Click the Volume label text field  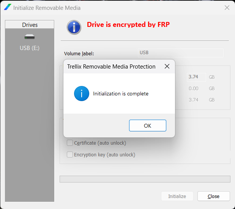click(180, 53)
